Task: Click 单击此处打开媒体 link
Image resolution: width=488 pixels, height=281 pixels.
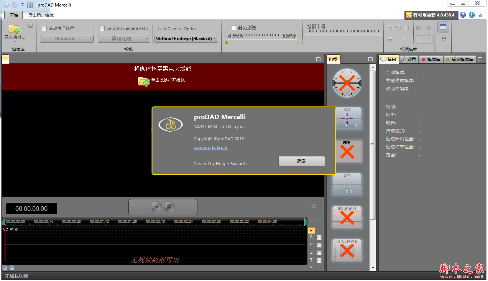Action: click(x=168, y=80)
